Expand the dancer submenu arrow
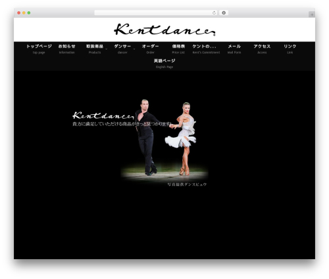 [134, 49]
